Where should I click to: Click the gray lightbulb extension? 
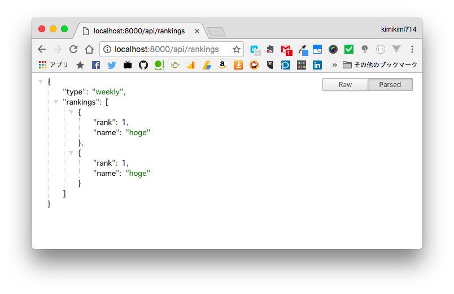[365, 49]
